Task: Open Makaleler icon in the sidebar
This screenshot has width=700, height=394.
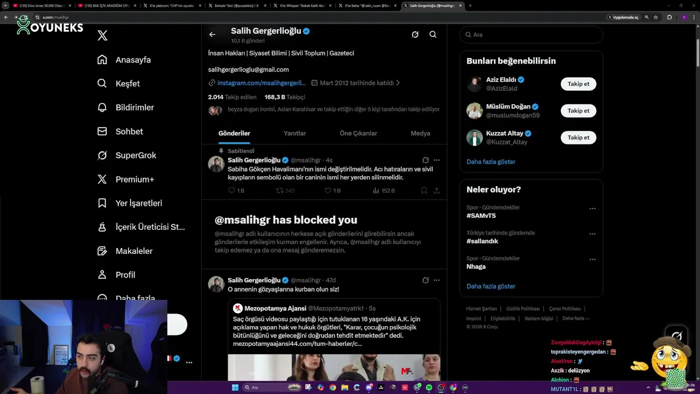Action: pos(102,251)
